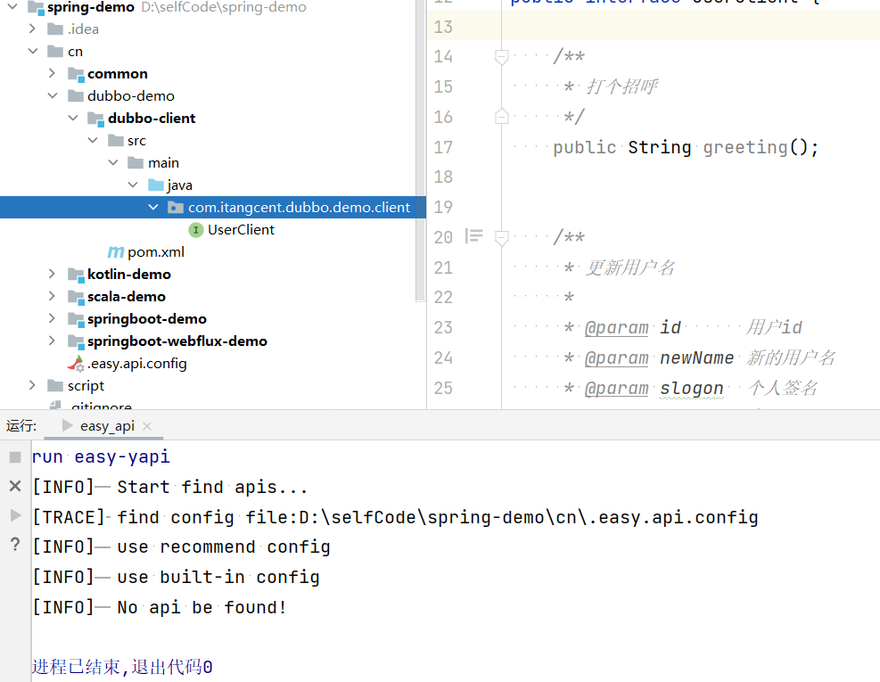The width and height of the screenshot is (880, 682).
Task: Select UserClient in the project tree
Action: coord(240,229)
